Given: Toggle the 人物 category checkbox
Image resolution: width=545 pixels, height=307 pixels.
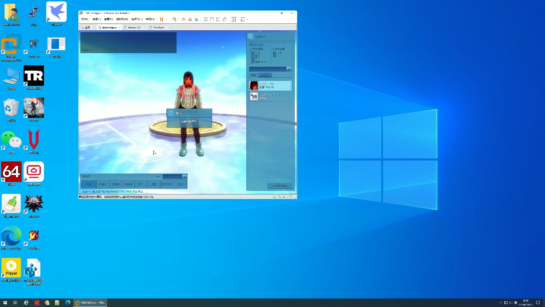Looking at the screenshot, I should click(274, 53).
